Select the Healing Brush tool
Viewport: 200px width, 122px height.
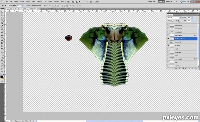(2, 29)
